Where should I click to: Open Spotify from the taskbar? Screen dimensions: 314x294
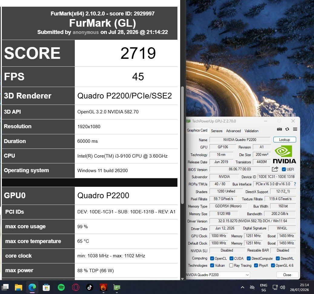click(61, 287)
